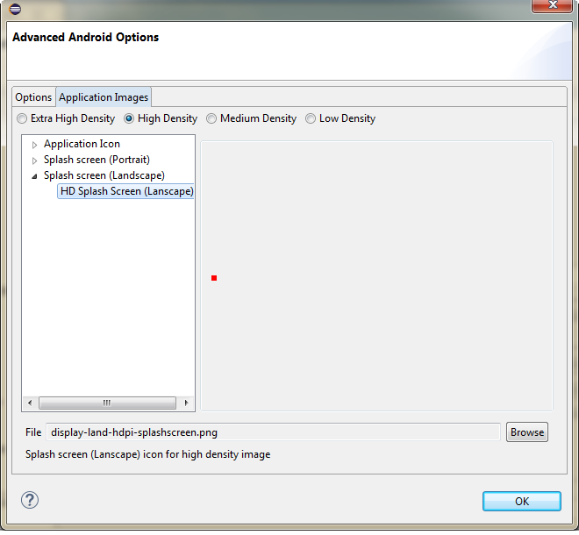Confirm with the OK button
Image resolution: width=579 pixels, height=535 pixels.
tap(522, 501)
